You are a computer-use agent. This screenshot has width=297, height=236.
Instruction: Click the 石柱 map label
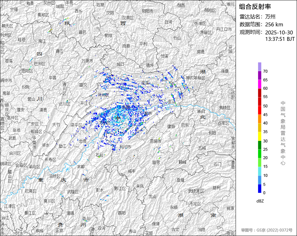coord(100,155)
